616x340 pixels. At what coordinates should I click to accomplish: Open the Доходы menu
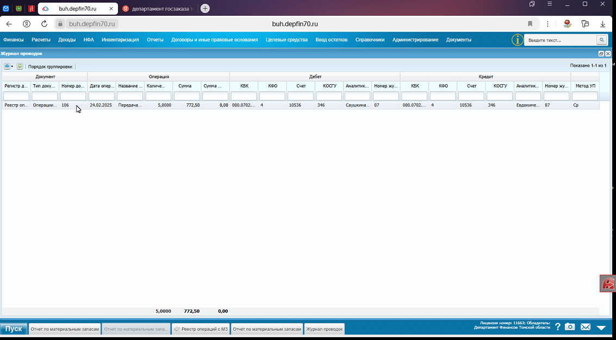[x=67, y=40]
